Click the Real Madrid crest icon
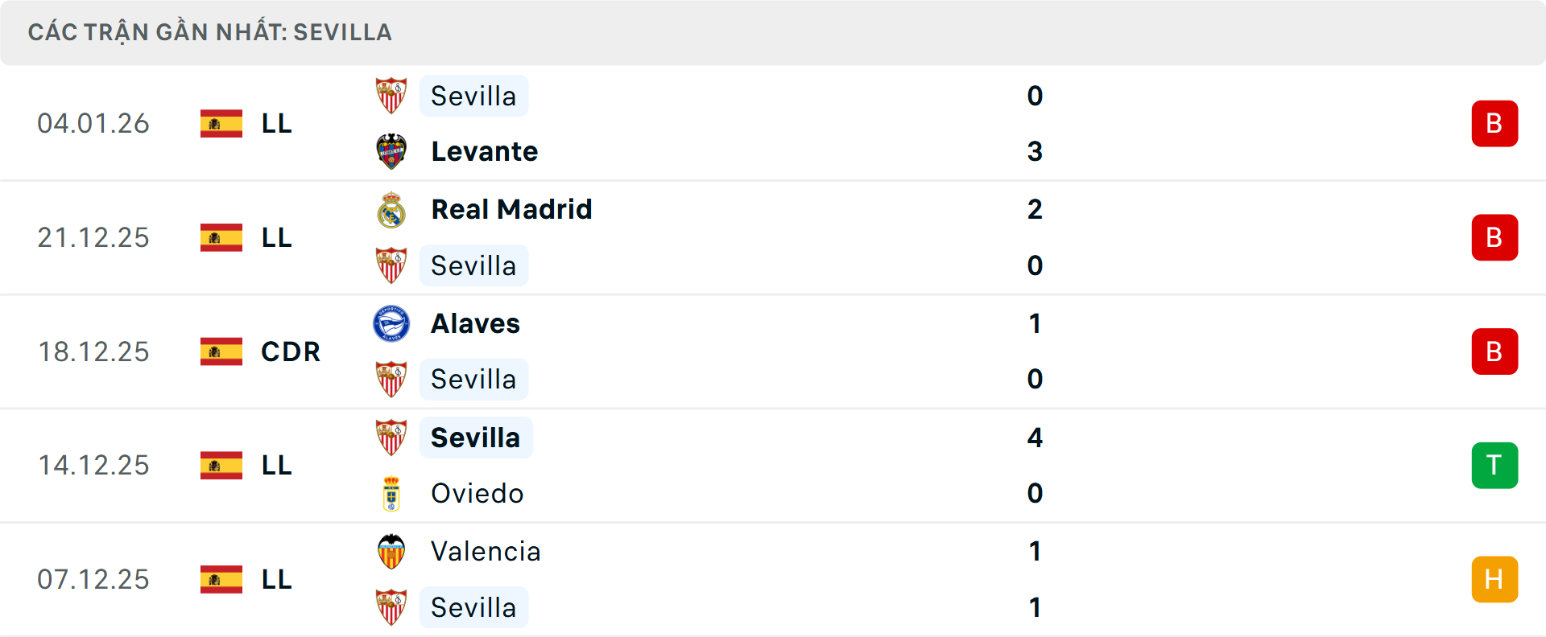The width and height of the screenshot is (1546, 637). pos(392,208)
